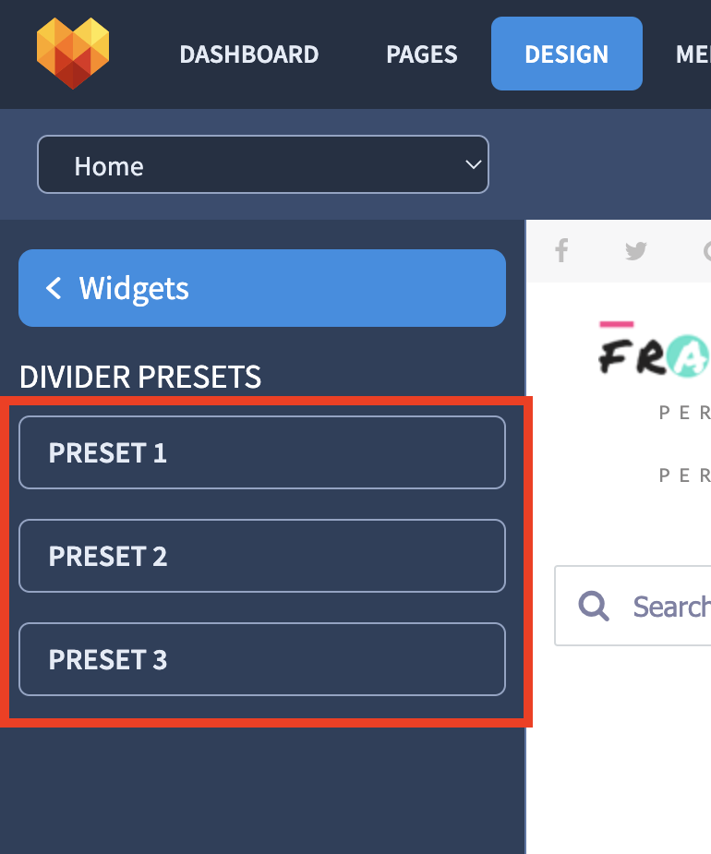Go back to Widgets
Screen dimensions: 711x854
(x=262, y=288)
